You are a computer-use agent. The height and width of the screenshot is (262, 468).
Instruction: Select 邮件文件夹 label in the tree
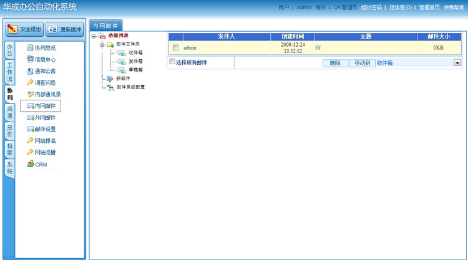(128, 44)
